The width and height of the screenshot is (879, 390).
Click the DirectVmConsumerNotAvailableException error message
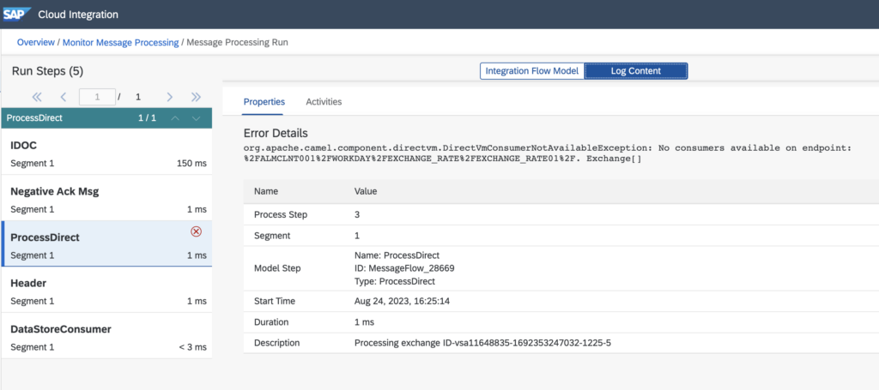coord(548,153)
